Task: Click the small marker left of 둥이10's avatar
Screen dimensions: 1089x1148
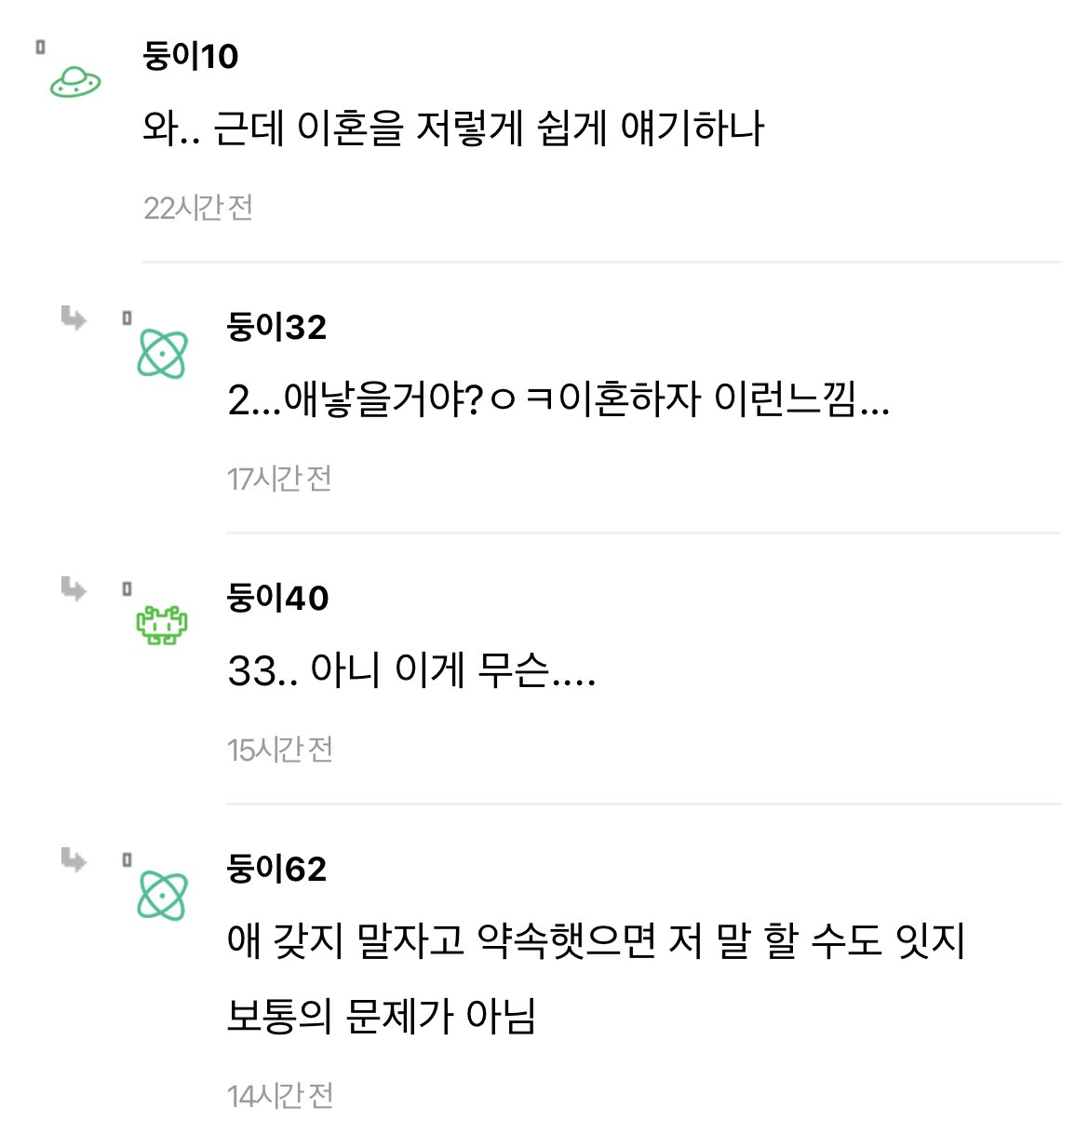Action: [40, 47]
